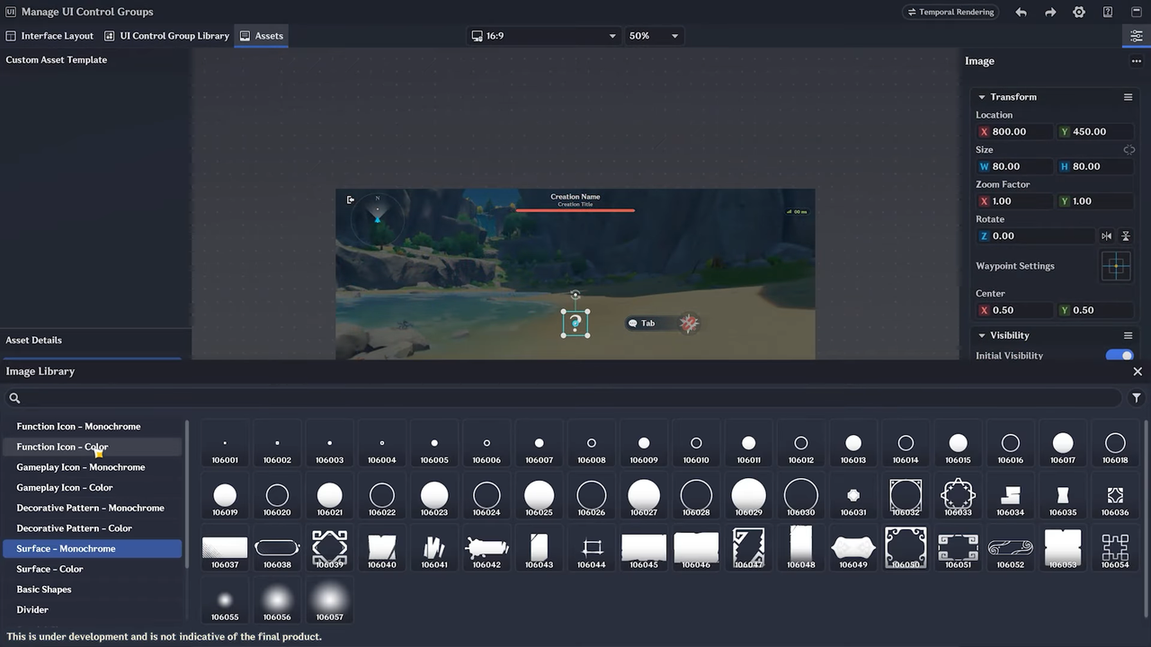The width and height of the screenshot is (1151, 647).
Task: Close the Image Library panel
Action: click(x=1138, y=371)
